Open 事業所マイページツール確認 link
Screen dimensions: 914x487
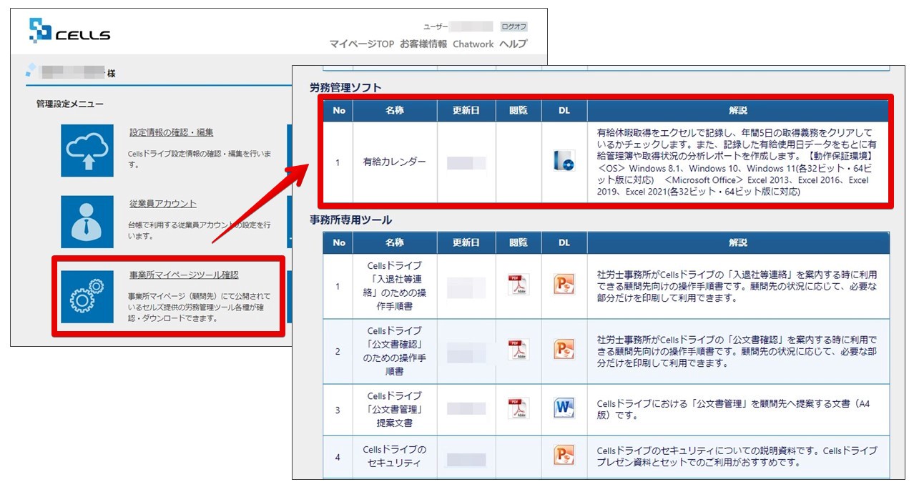(x=183, y=275)
